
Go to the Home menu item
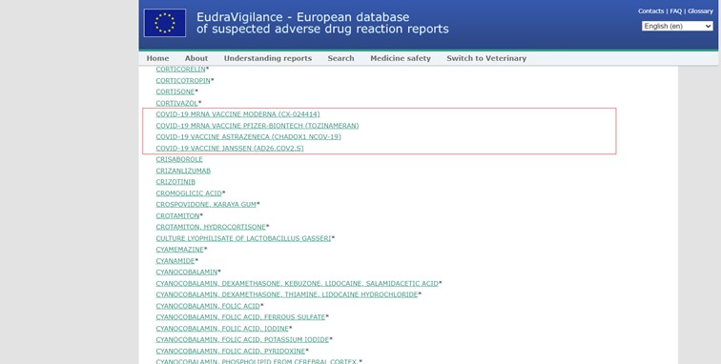click(x=157, y=58)
